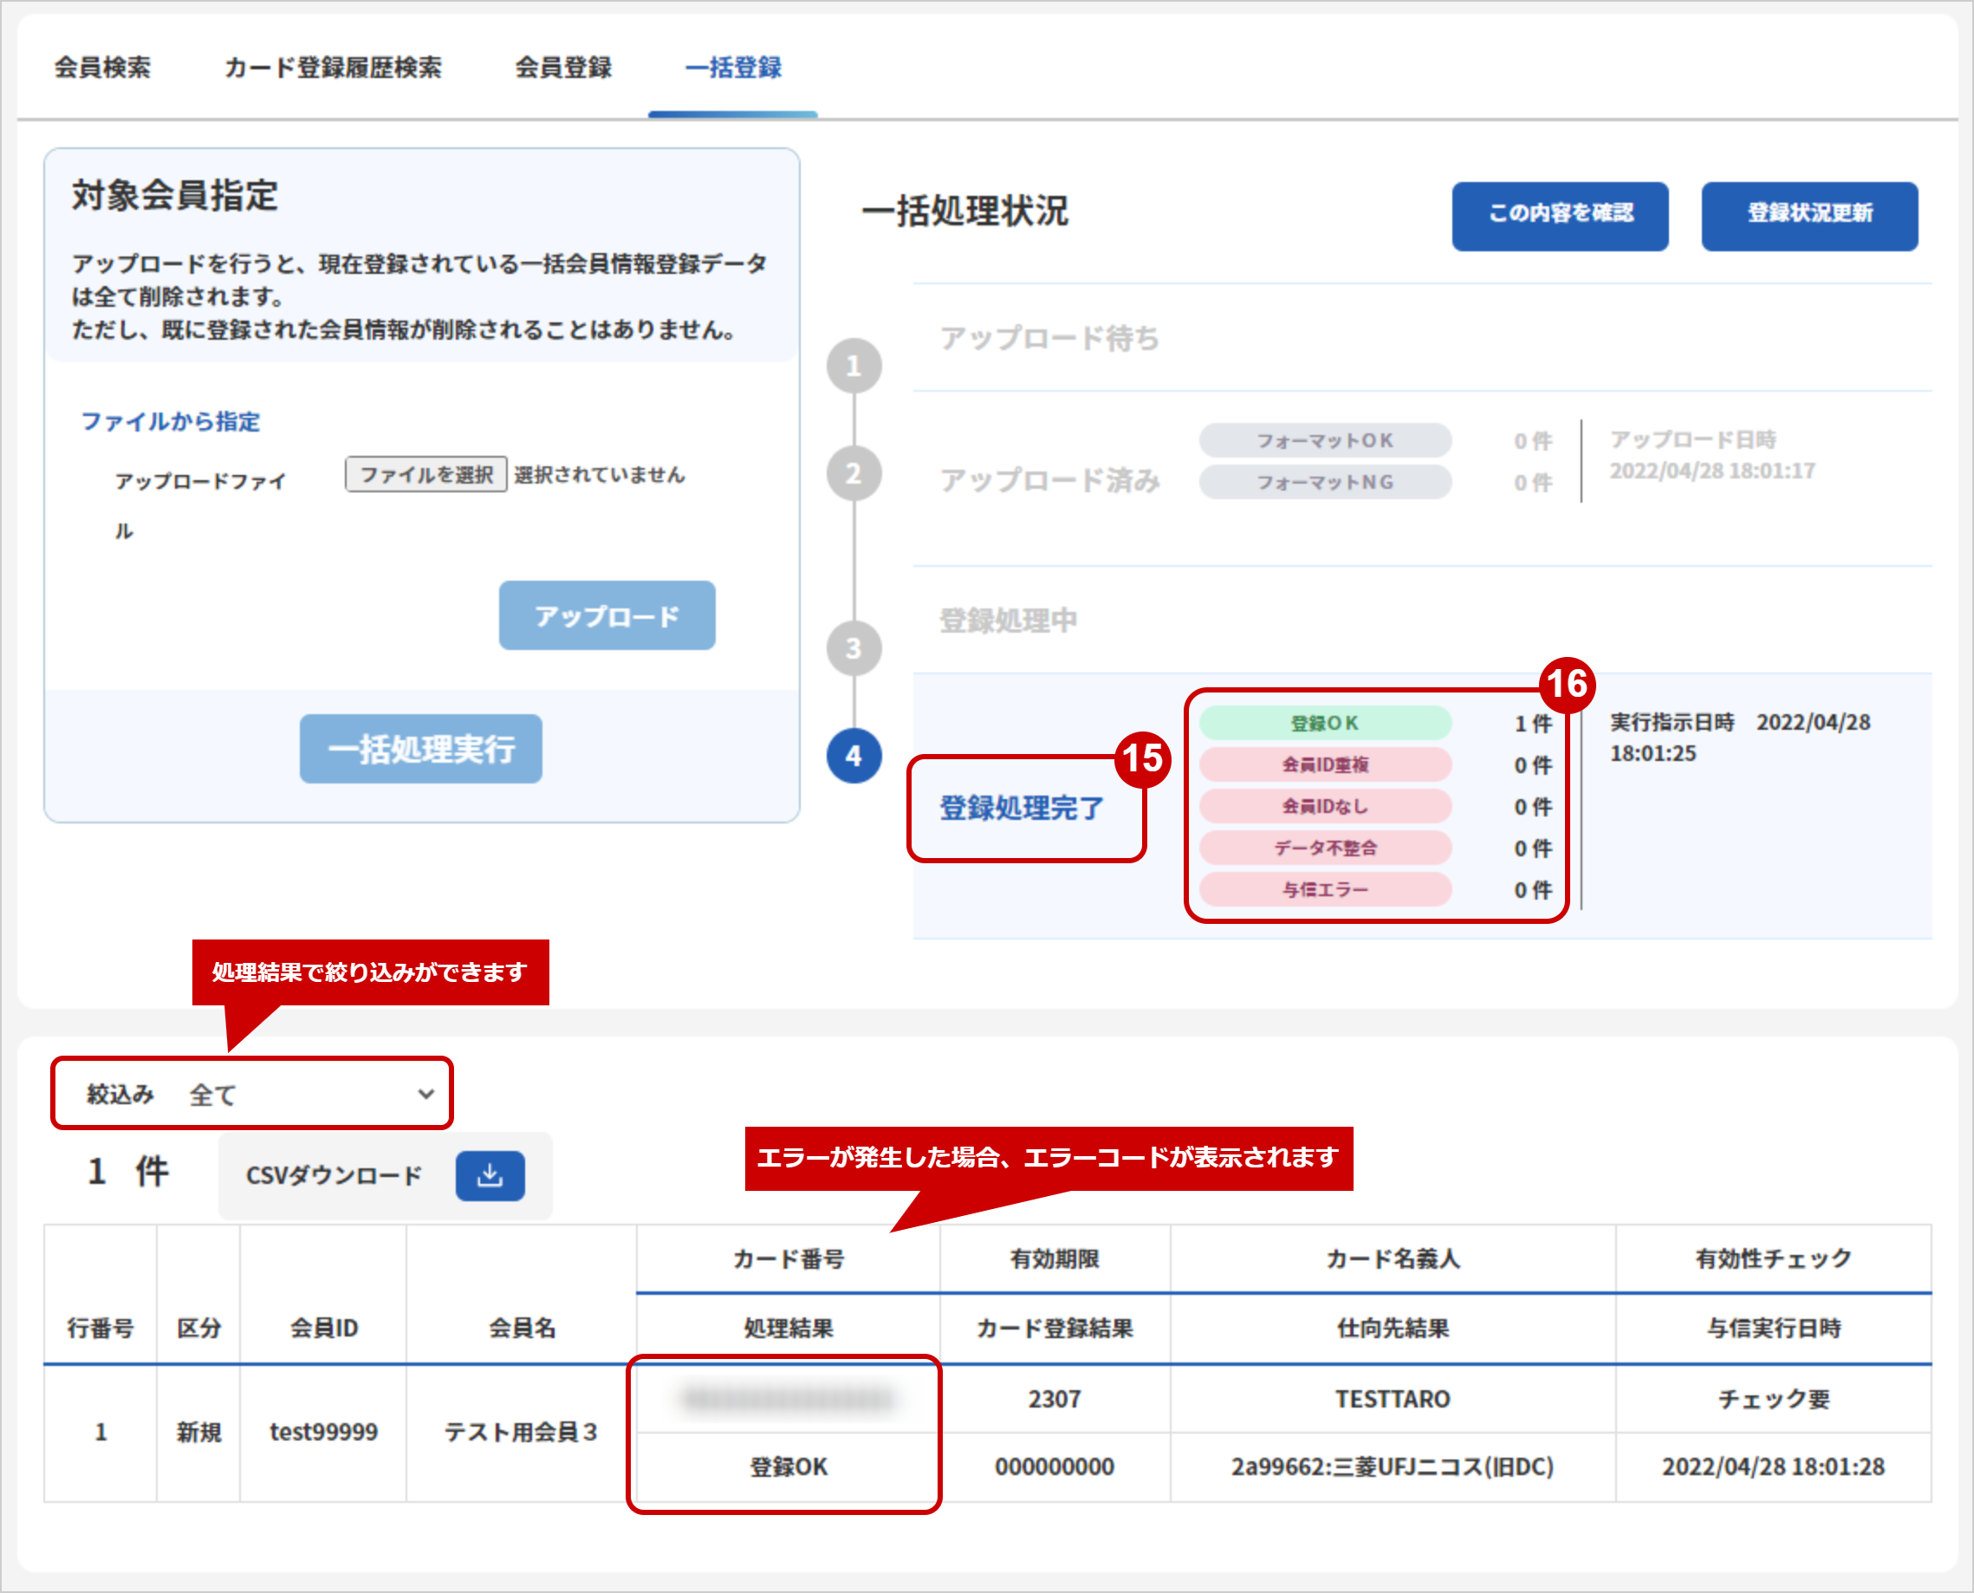Viewport: 1974px width, 1593px height.
Task: Click step 3 circle for 登録処理中
Action: [854, 649]
